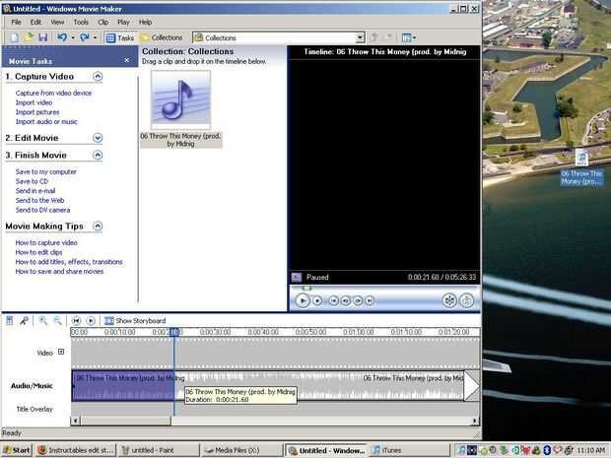
Task: Open the Help menu
Action: pos(145,23)
